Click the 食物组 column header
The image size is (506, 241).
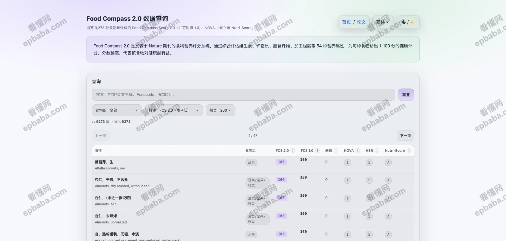pyautogui.click(x=250, y=151)
